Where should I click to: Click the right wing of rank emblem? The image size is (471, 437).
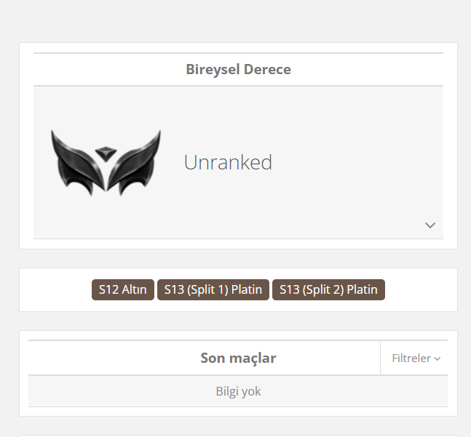135,164
